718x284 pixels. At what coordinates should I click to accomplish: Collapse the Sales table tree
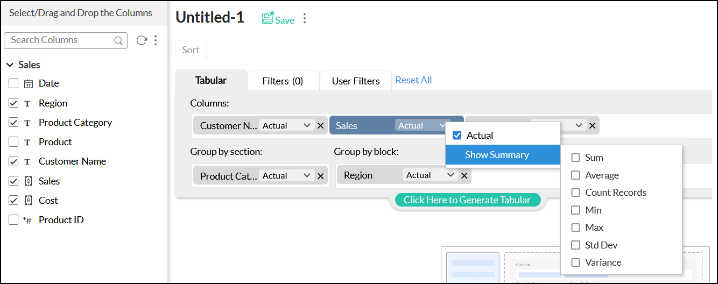click(x=10, y=65)
